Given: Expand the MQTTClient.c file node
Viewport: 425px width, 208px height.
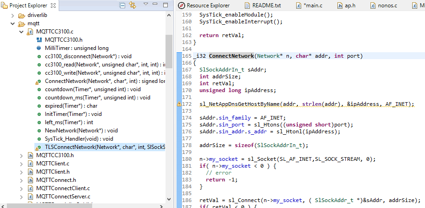Looking at the screenshot, I should pyautogui.click(x=21, y=164).
